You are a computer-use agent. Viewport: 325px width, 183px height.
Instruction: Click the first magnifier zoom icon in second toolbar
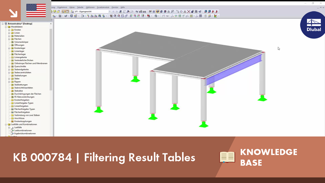[x=115, y=16]
